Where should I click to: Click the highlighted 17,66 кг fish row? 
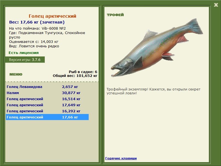[x=47, y=117]
